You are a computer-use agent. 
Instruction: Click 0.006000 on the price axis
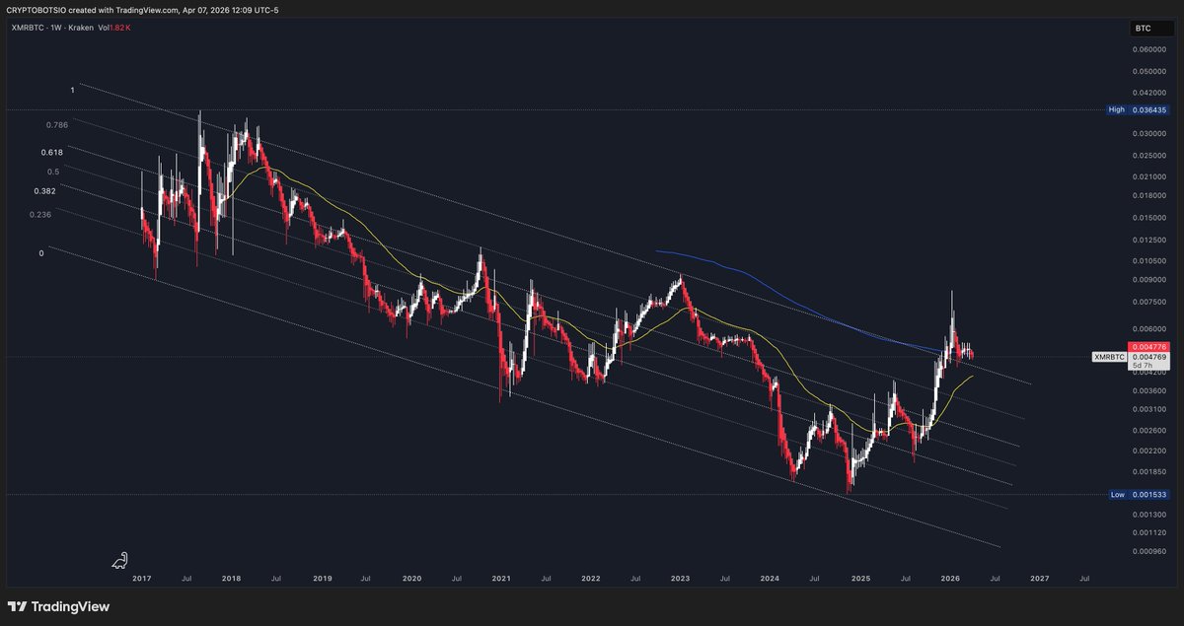[x=1147, y=328]
